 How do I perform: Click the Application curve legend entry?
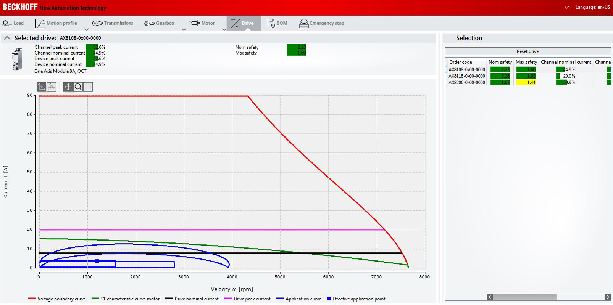[299, 299]
